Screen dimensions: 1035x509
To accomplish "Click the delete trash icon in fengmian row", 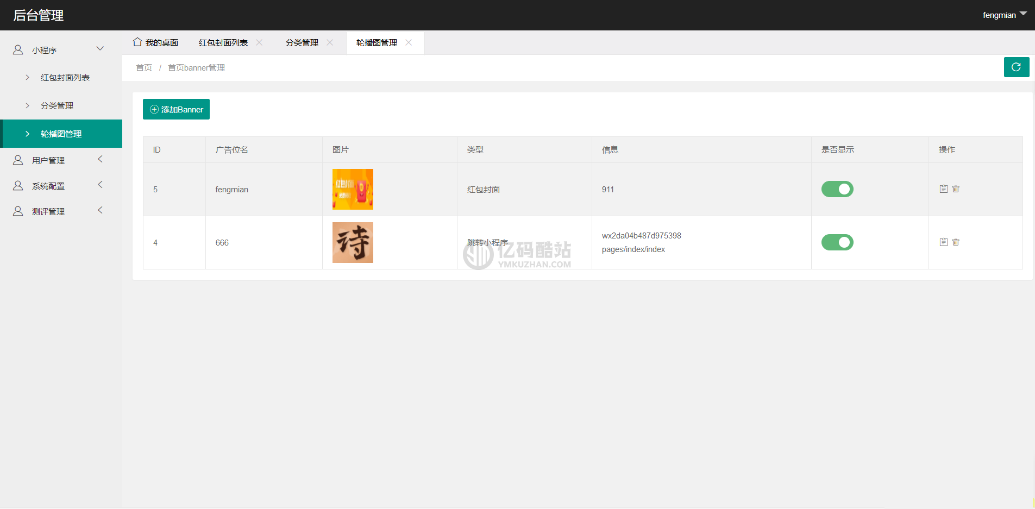I will coord(956,189).
